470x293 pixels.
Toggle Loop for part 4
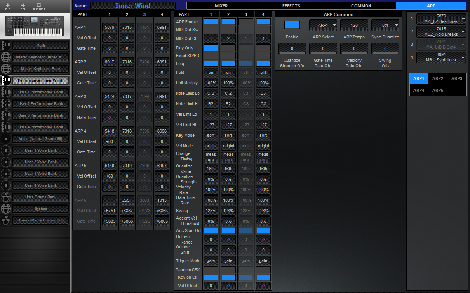point(263,63)
